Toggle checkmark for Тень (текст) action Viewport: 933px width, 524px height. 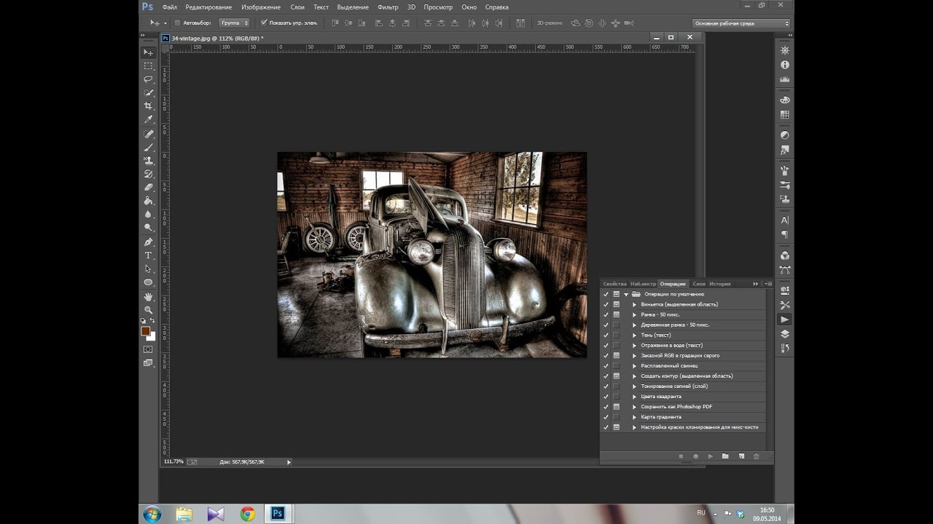(606, 335)
